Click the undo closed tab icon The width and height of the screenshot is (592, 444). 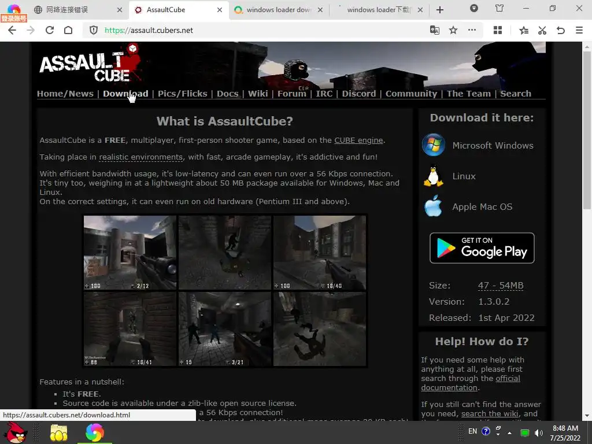(561, 30)
